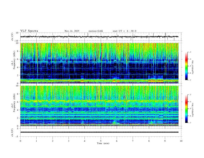Click the "-3" value on upper color bar
Viewport: 204px width, 158px height.
(190, 52)
